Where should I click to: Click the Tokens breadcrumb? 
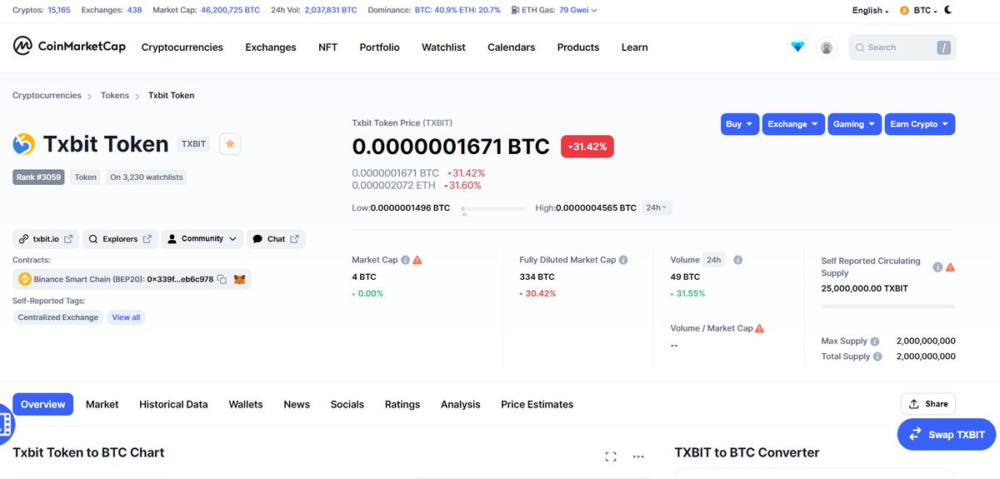[115, 95]
